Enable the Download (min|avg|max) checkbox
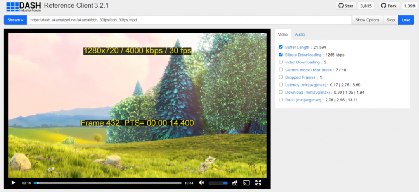This screenshot has width=419, height=192. click(x=280, y=92)
